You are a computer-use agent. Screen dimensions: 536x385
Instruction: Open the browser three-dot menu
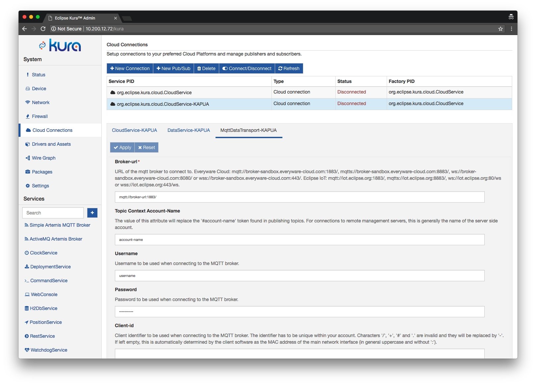[512, 29]
